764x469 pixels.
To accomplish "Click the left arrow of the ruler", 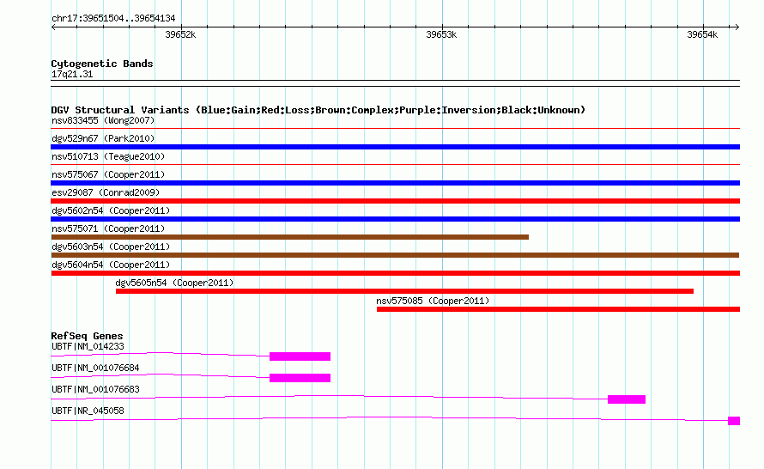I will 53,27.
